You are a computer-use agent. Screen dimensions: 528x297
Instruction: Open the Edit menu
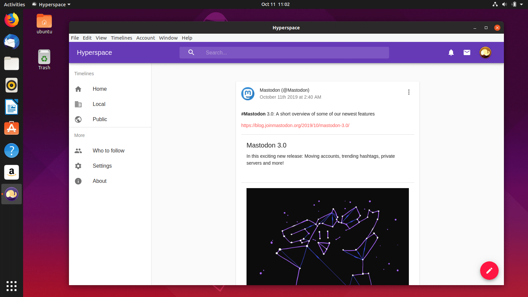pyautogui.click(x=87, y=38)
